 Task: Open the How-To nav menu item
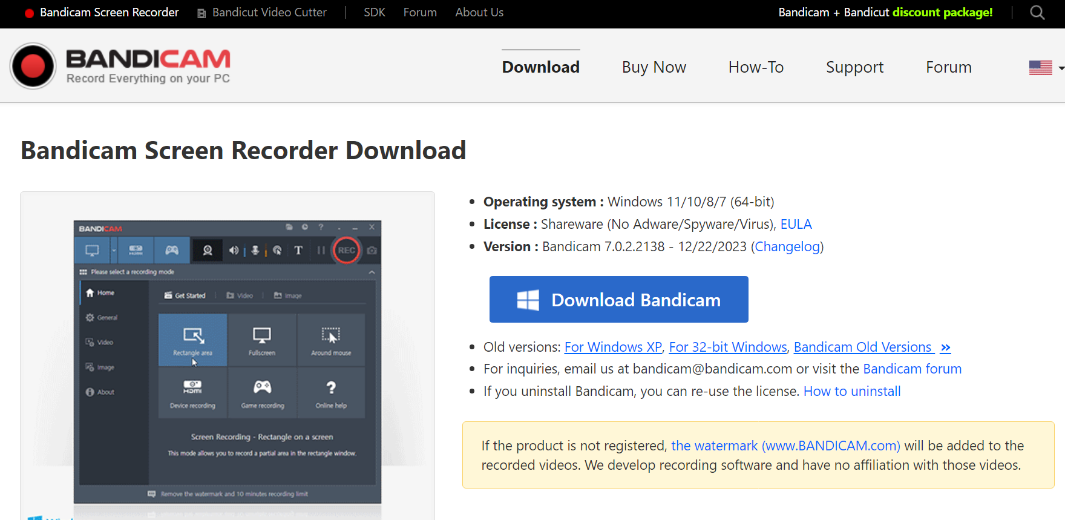[x=756, y=67]
